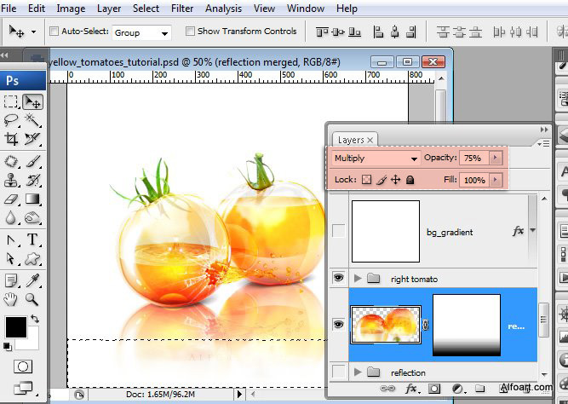Pick the Crop tool
This screenshot has height=404, width=568.
tap(12, 139)
